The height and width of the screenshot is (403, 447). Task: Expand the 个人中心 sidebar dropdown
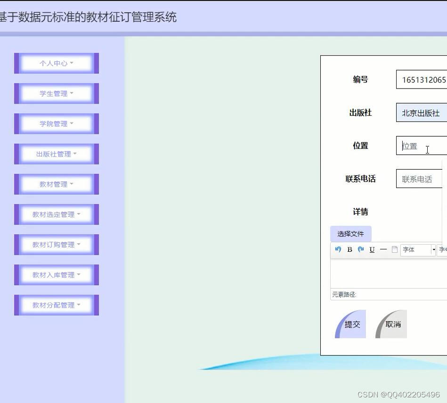pyautogui.click(x=56, y=63)
